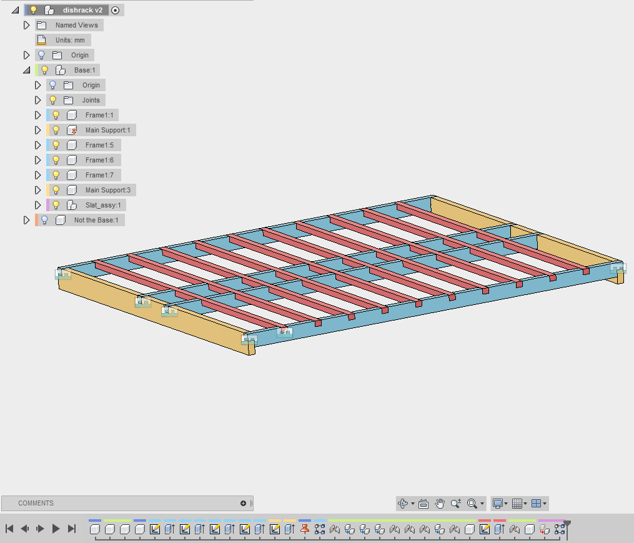634x543 pixels.
Task: Jump to the end of the timeline
Action: (x=71, y=529)
